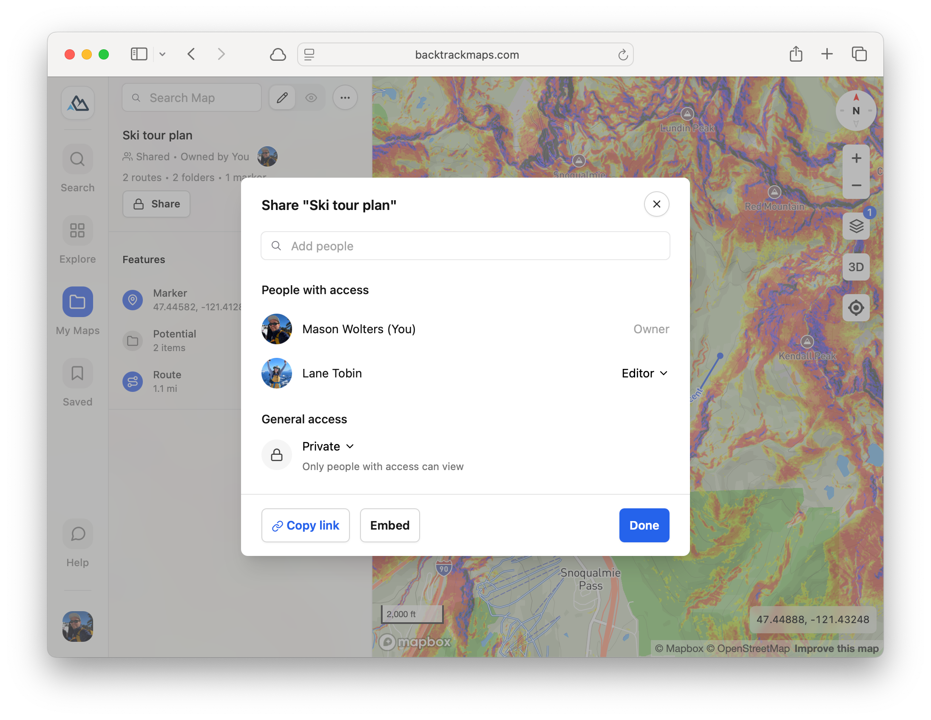Click the map layers icon

[856, 226]
